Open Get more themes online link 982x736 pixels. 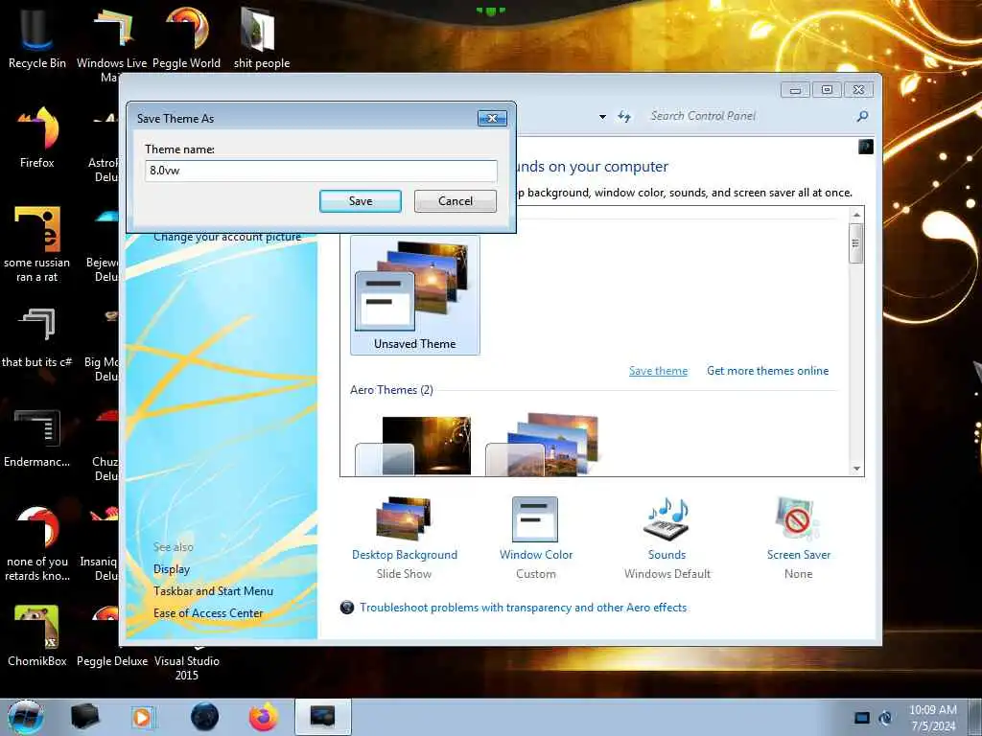click(767, 371)
